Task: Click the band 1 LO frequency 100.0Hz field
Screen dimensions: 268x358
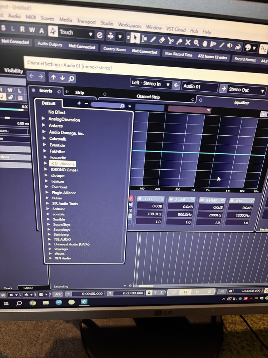Action: coord(149,214)
